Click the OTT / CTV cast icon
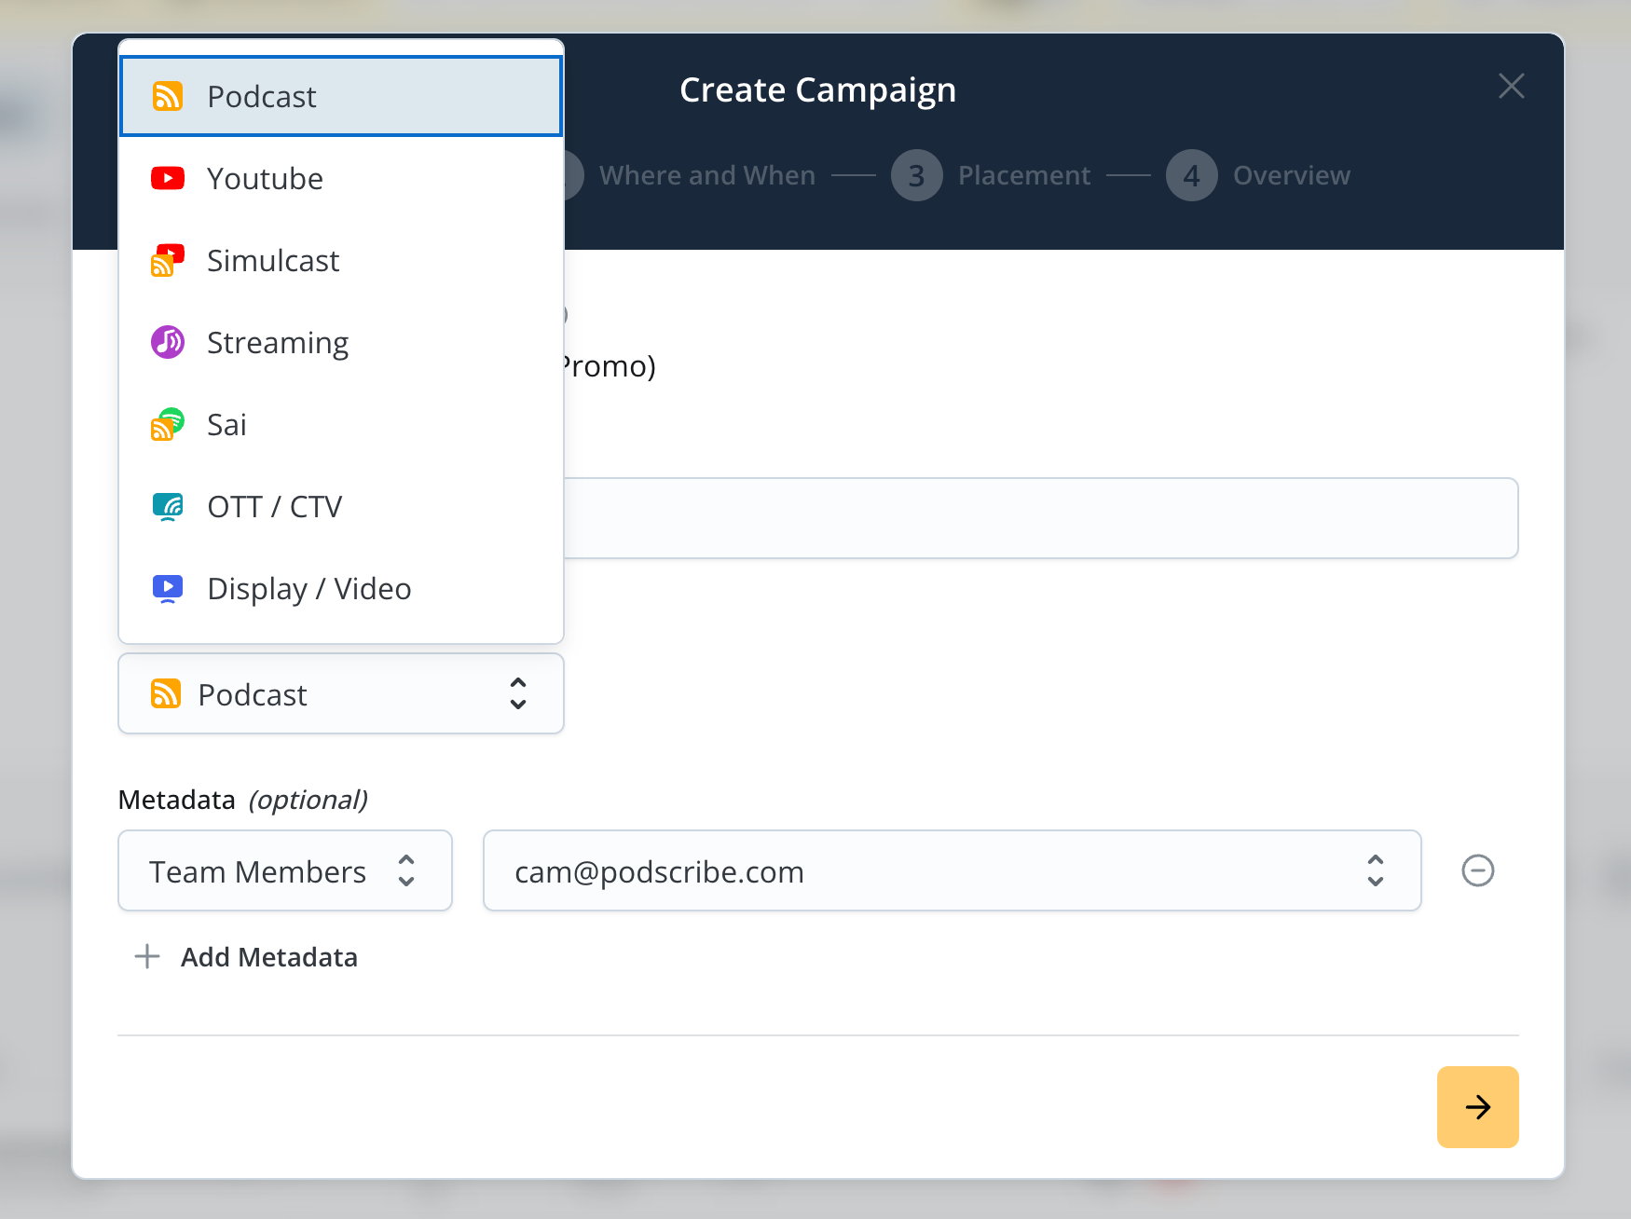1631x1219 pixels. click(x=168, y=507)
